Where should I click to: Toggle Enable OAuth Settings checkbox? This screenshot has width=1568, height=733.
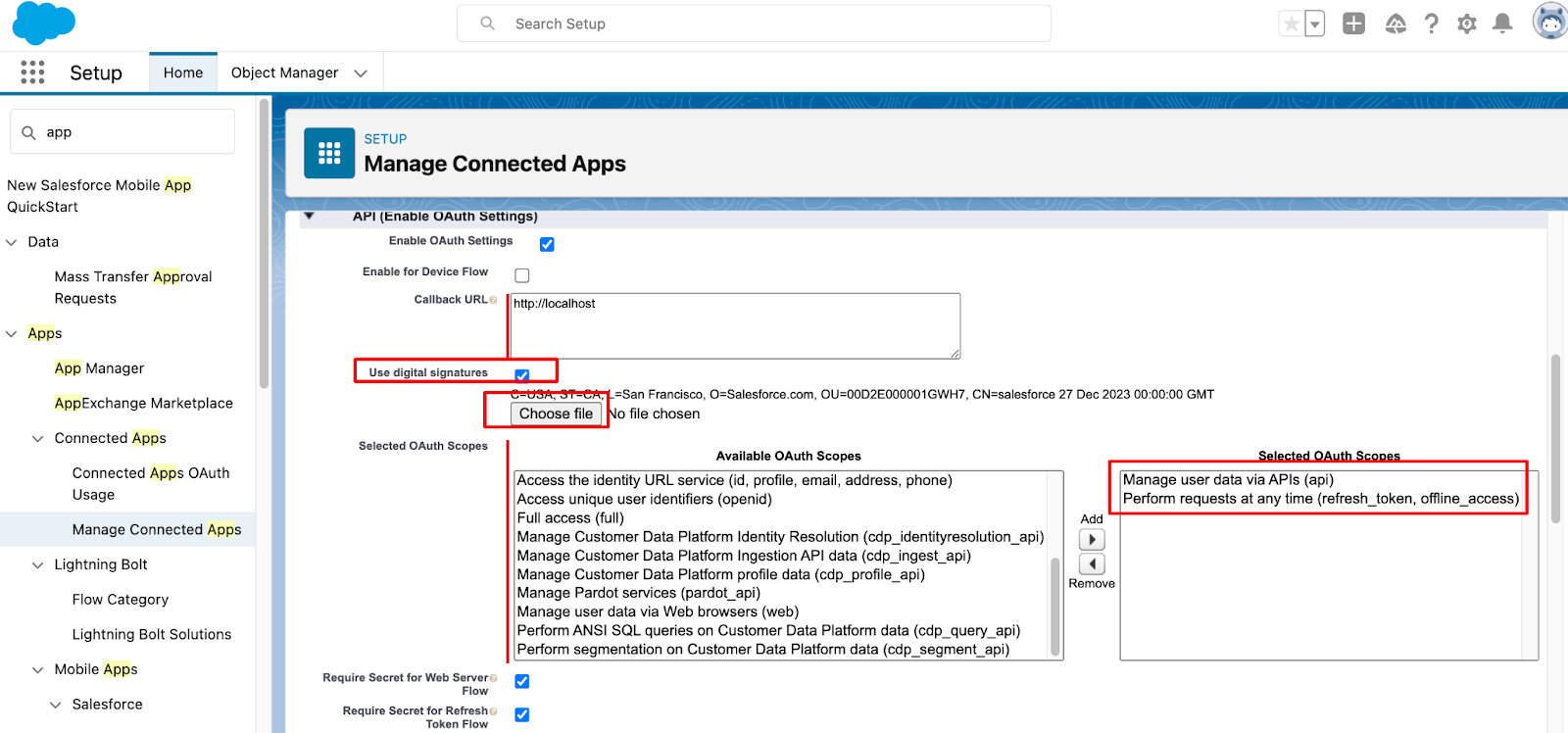547,244
